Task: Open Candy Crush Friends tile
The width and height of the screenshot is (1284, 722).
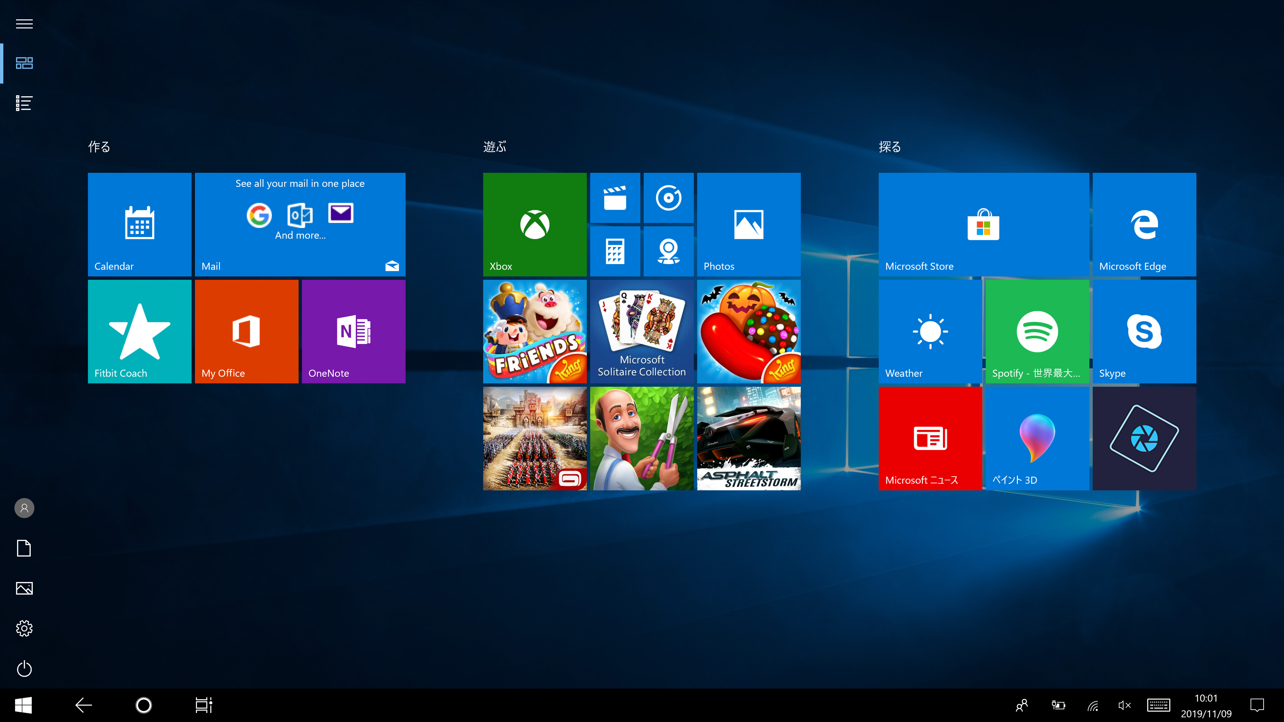Action: [534, 331]
